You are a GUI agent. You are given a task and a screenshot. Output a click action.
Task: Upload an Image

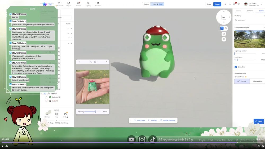[x=56, y=115]
